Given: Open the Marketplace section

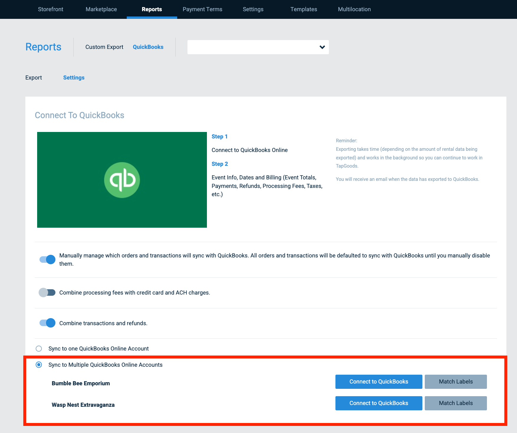Looking at the screenshot, I should (101, 9).
